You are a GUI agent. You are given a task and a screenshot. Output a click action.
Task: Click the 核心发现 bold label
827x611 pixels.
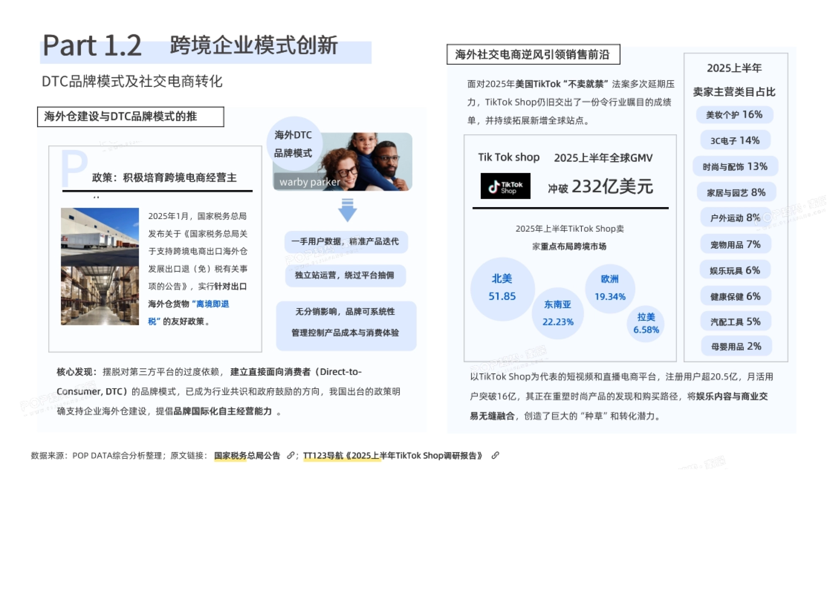pyautogui.click(x=75, y=372)
